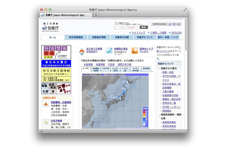
Task: Click the full screen arrow icon in title bar
Action: point(185,10)
